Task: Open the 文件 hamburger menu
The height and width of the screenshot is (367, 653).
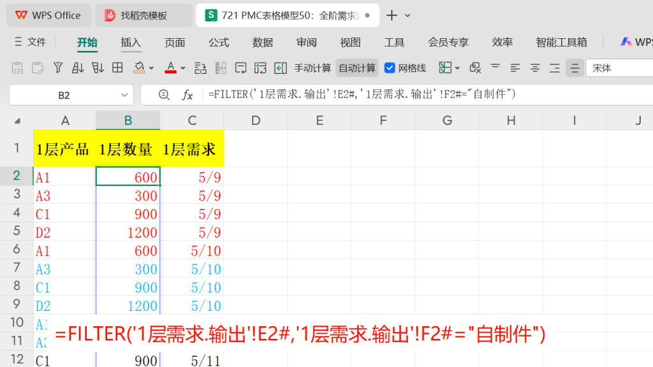Action: (x=30, y=42)
